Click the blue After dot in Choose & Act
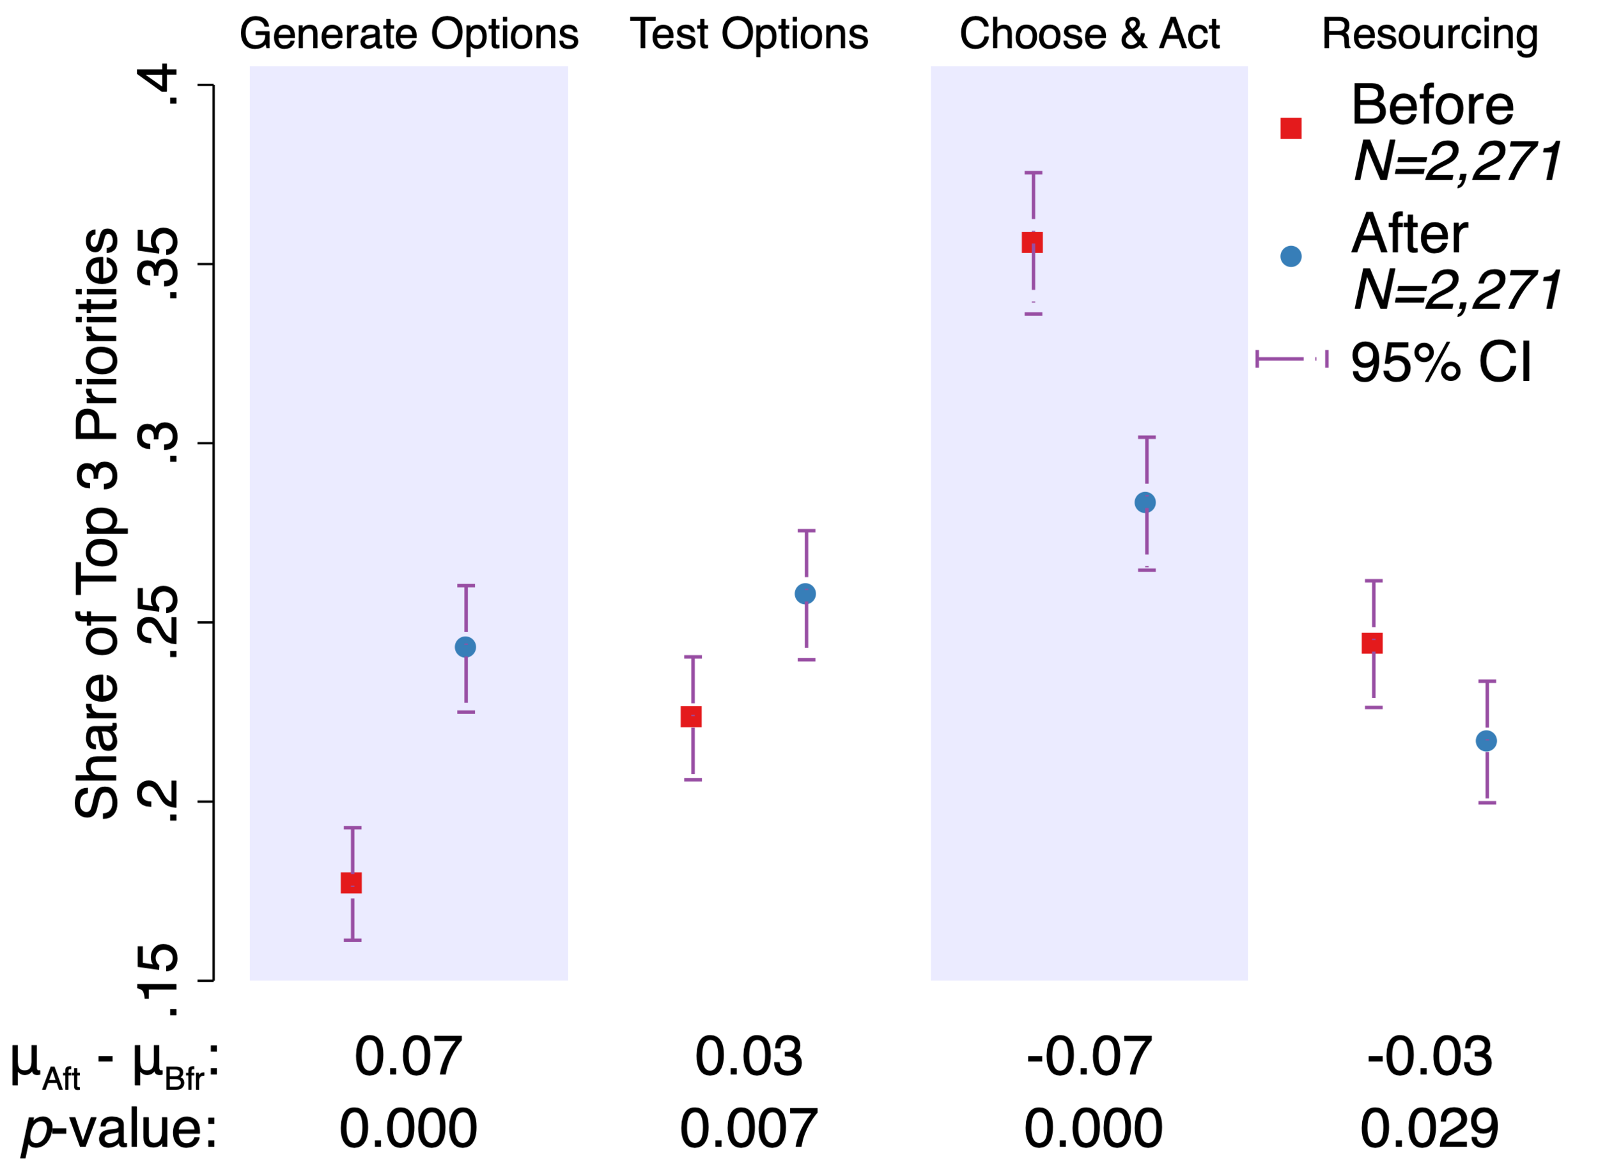1598x1162 pixels. [1145, 502]
